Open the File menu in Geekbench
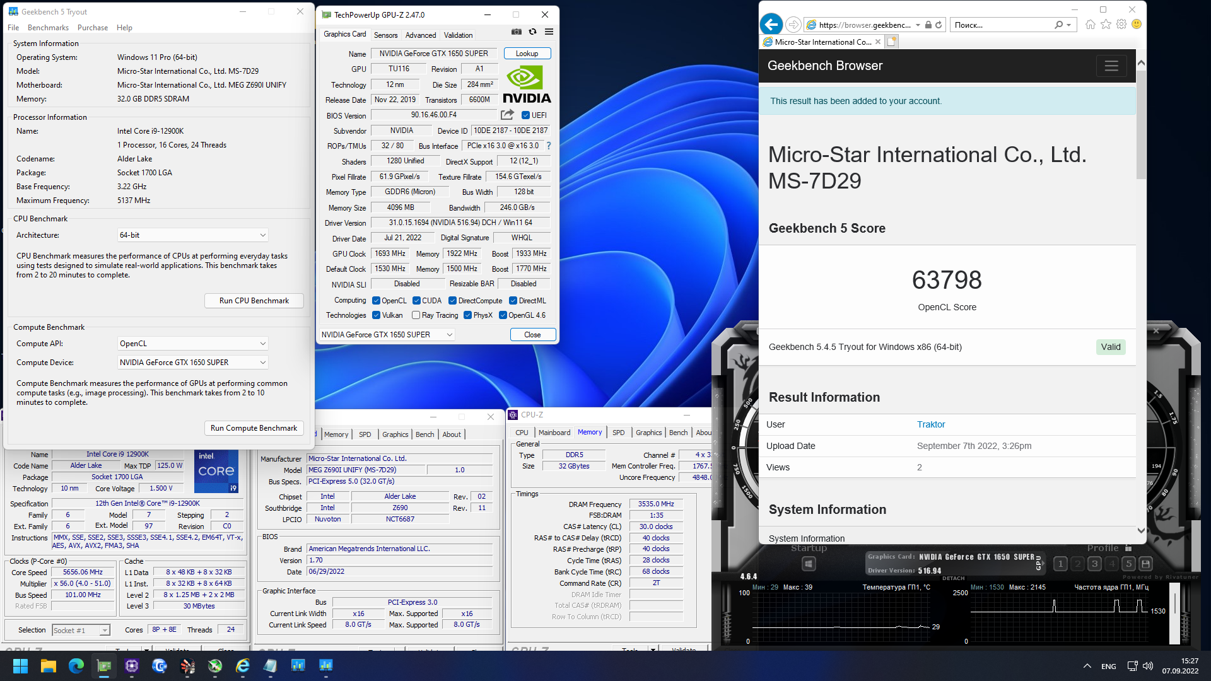1211x681 pixels. click(x=13, y=28)
